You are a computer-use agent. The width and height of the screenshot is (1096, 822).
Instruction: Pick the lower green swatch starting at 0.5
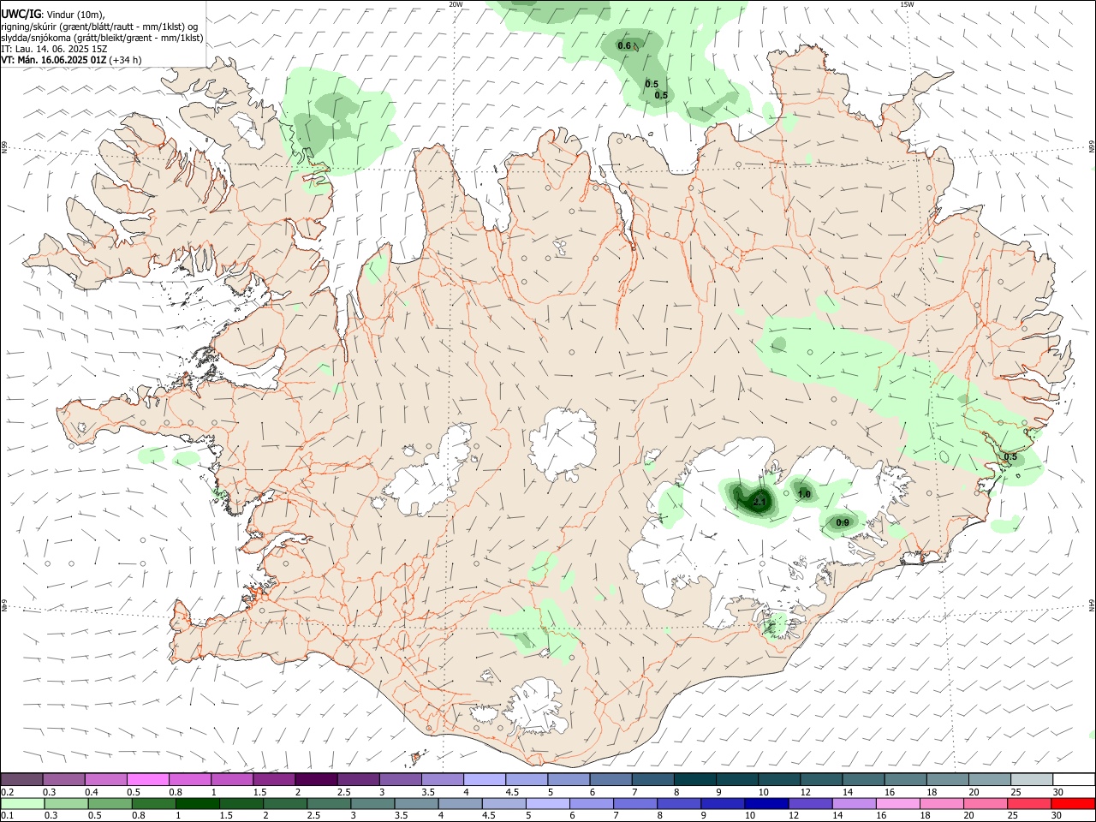pyautogui.click(x=111, y=803)
